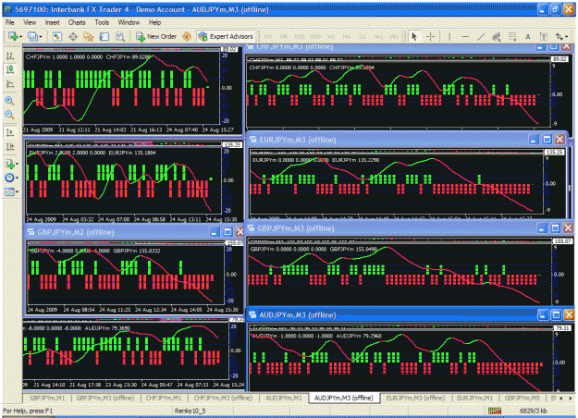Screen dimensions: 578x418
Task: Open the Charts menu
Action: (x=77, y=23)
